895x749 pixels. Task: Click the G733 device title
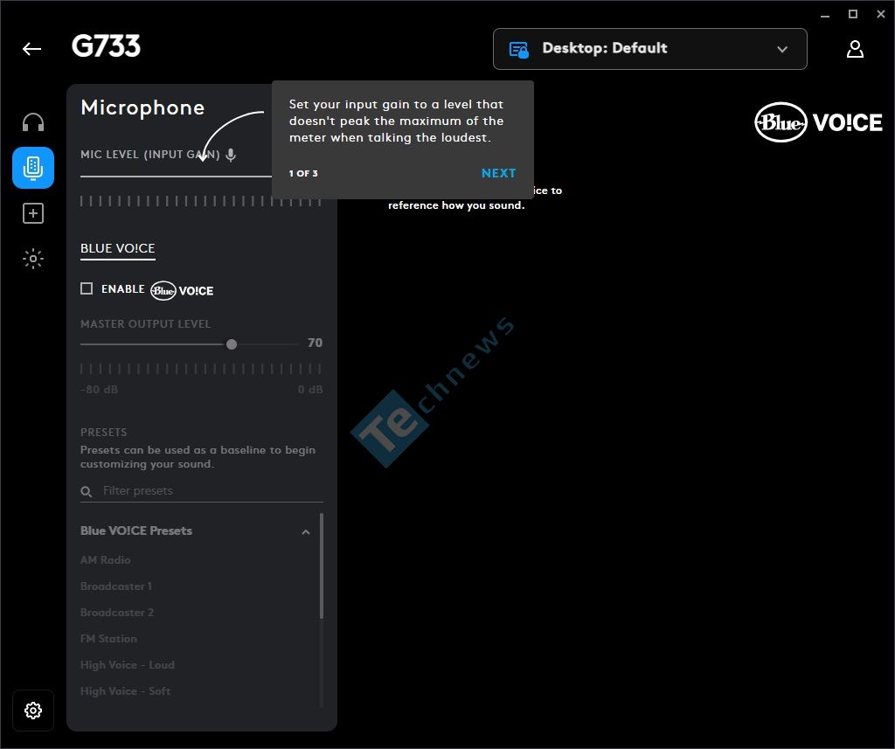pos(106,46)
